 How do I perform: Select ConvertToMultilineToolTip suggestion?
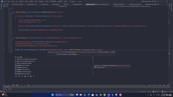click(x=53, y=63)
